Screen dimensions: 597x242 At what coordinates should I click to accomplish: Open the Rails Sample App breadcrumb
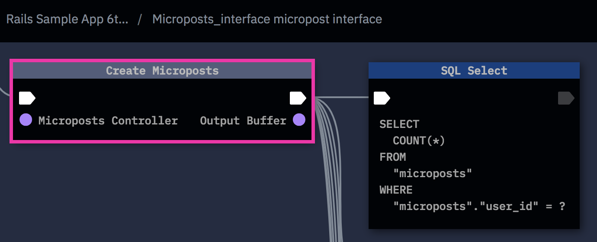(x=67, y=19)
